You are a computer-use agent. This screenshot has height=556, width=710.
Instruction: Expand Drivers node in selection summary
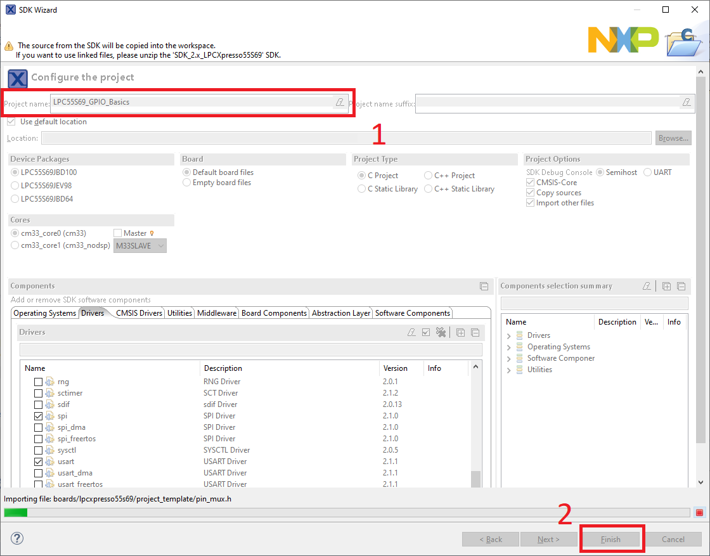(509, 335)
